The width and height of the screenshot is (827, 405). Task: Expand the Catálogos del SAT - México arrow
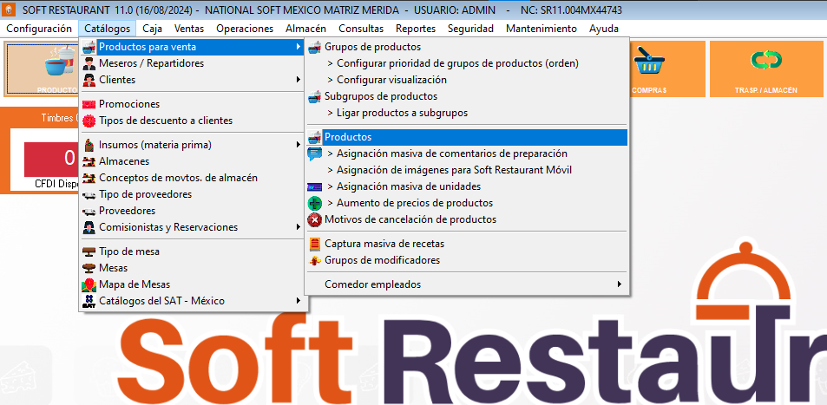coord(299,301)
